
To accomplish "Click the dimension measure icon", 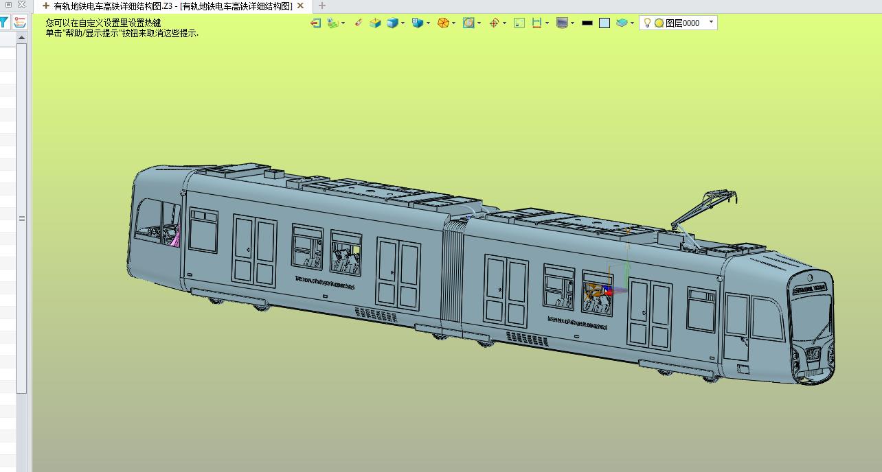I will (536, 23).
